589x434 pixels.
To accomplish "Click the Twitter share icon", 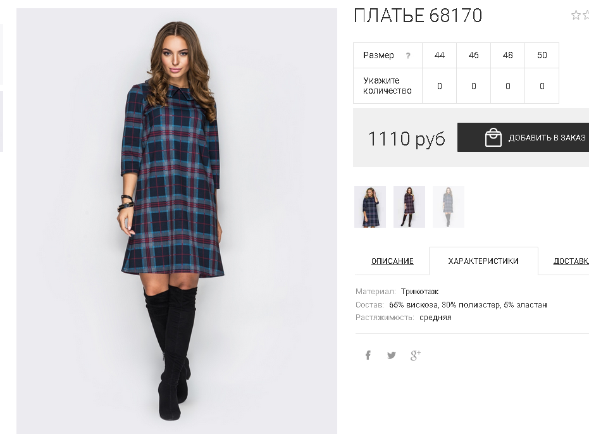I will point(392,355).
